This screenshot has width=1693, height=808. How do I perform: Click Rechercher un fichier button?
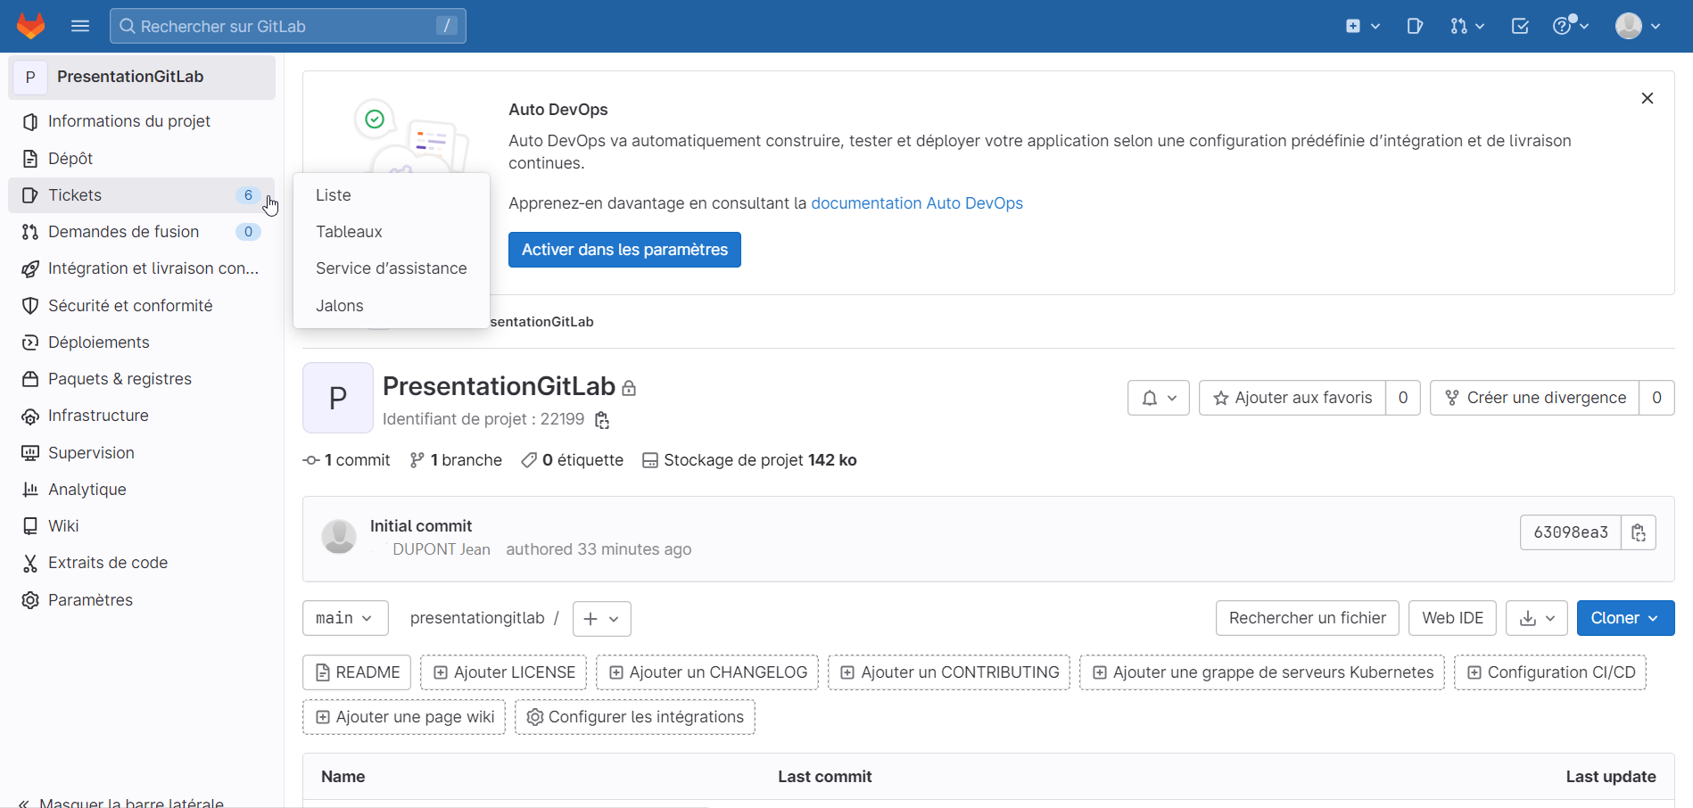point(1308,618)
